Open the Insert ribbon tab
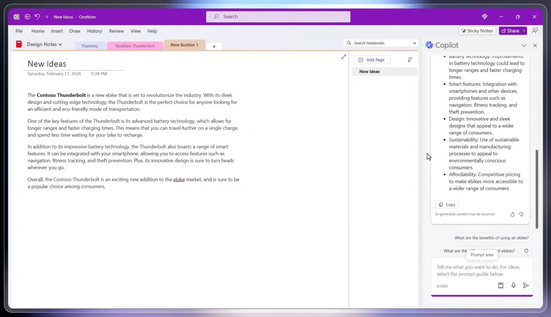The height and width of the screenshot is (317, 551). pyautogui.click(x=57, y=31)
